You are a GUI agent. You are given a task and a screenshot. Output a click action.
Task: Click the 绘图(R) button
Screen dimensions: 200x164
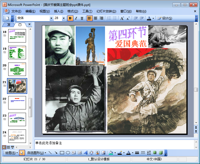12,153
